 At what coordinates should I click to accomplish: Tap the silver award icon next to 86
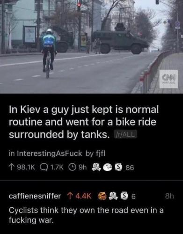(x=118, y=168)
